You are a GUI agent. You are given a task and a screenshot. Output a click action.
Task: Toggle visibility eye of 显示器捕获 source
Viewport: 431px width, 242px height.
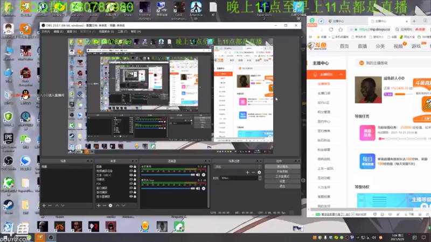click(131, 196)
